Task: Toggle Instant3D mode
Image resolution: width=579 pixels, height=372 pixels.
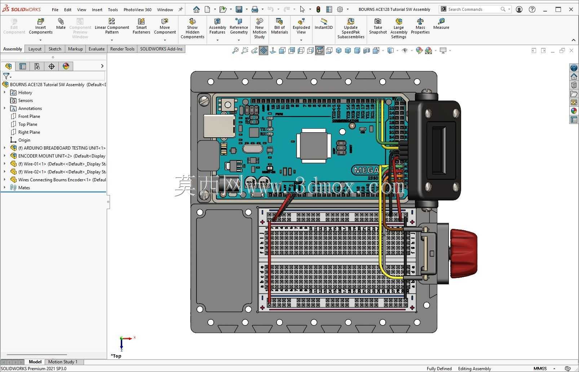Action: (x=324, y=24)
